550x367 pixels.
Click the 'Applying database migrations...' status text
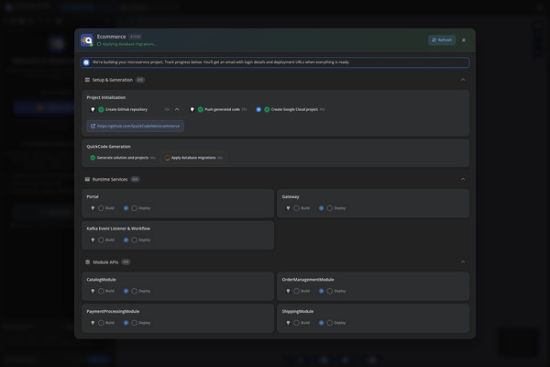(129, 44)
